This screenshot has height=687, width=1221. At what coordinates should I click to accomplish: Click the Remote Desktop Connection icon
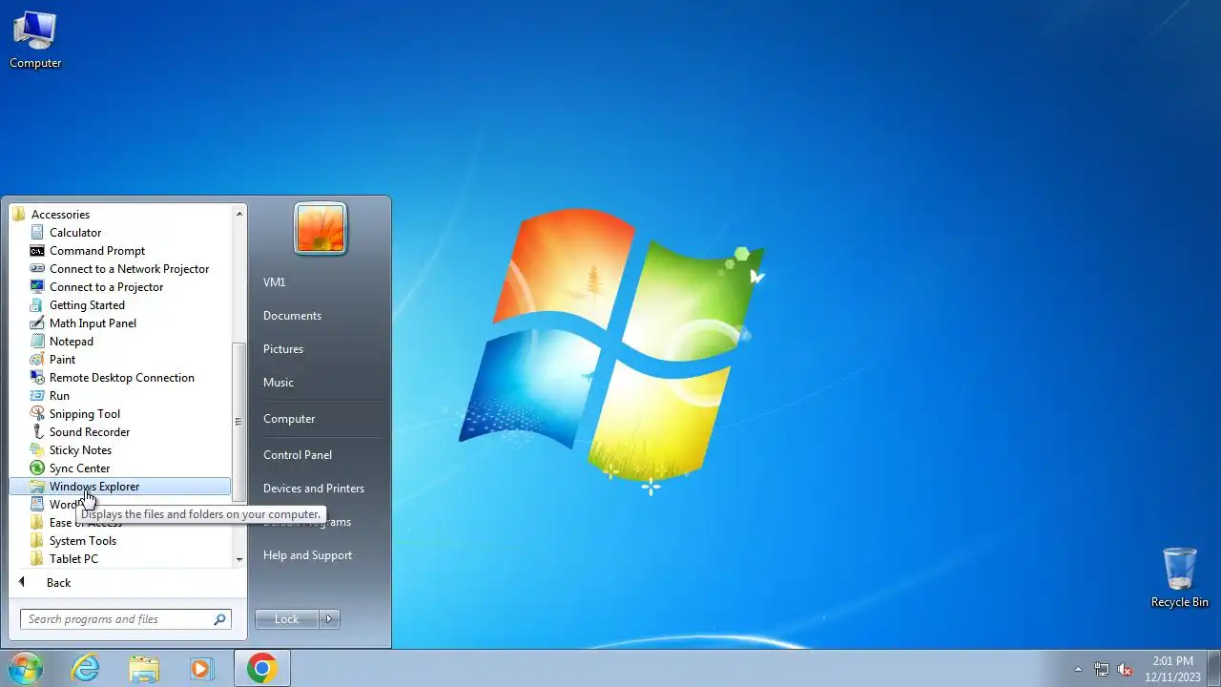(x=37, y=378)
